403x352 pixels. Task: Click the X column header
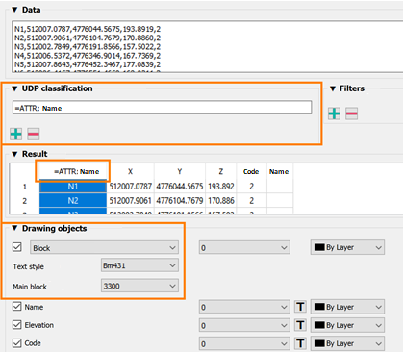130,171
